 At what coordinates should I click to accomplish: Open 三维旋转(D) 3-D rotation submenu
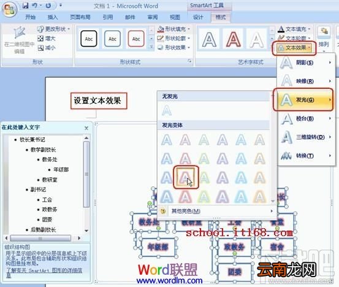click(306, 137)
